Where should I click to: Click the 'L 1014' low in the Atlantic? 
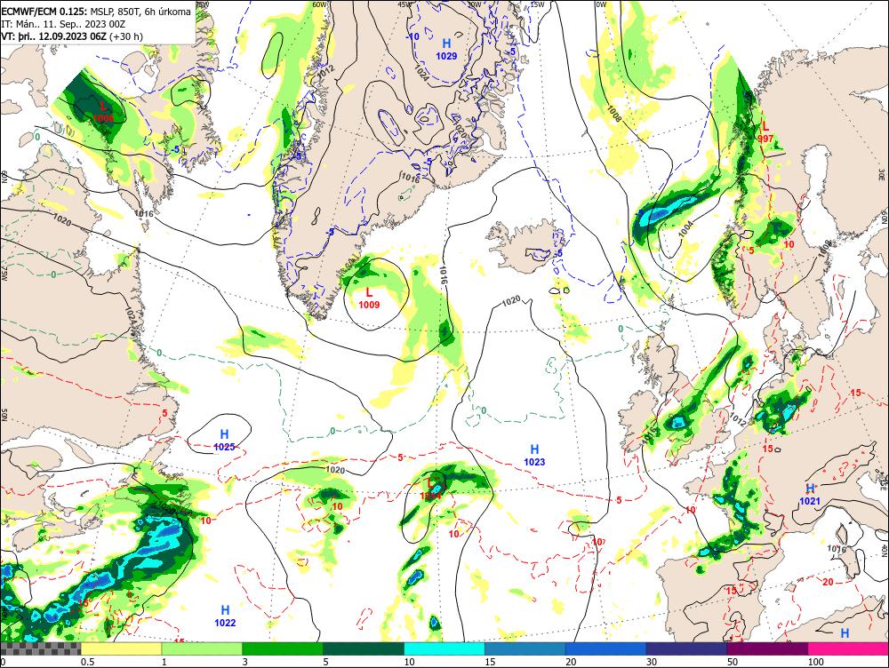[430, 489]
